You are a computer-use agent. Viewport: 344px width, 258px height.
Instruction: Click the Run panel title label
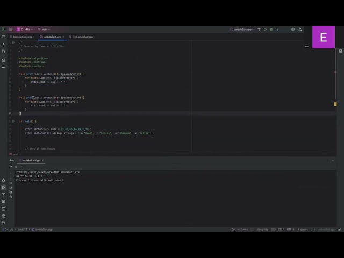pyautogui.click(x=12, y=160)
